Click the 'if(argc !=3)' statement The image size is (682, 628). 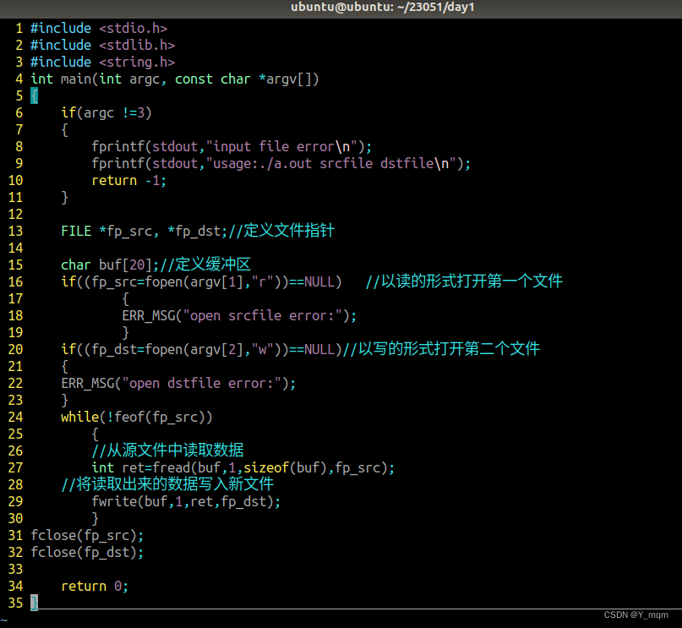(x=106, y=113)
